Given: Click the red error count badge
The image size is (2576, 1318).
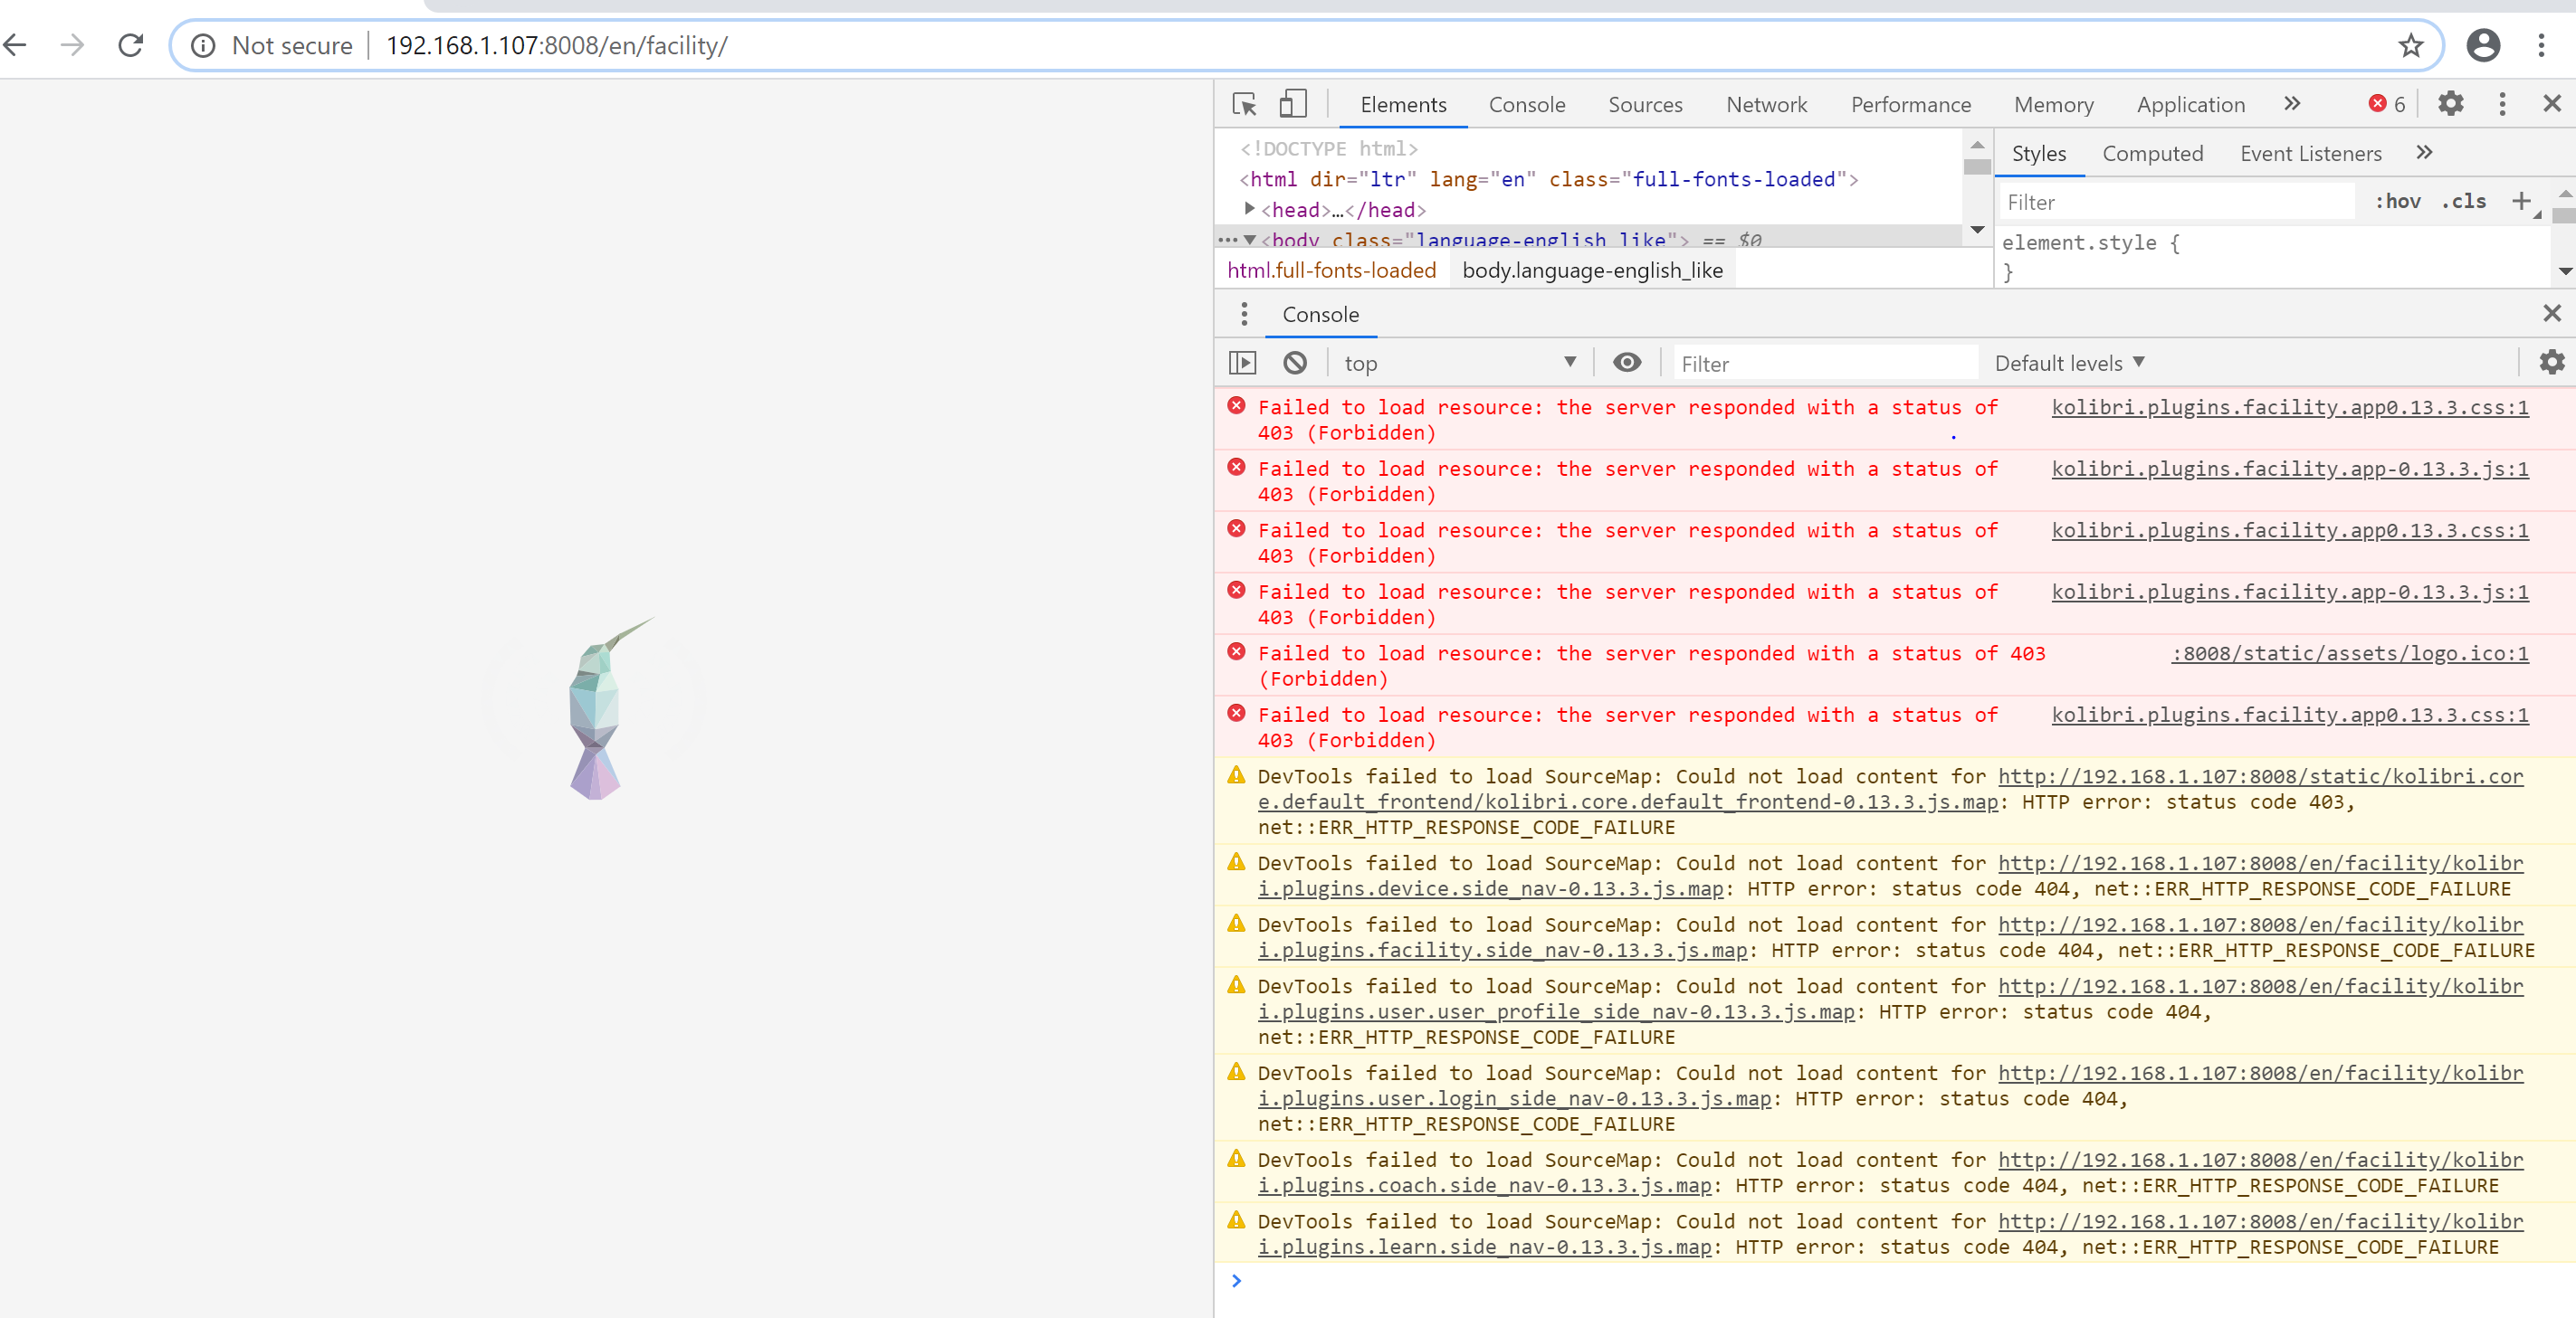Looking at the screenshot, I should [2386, 104].
